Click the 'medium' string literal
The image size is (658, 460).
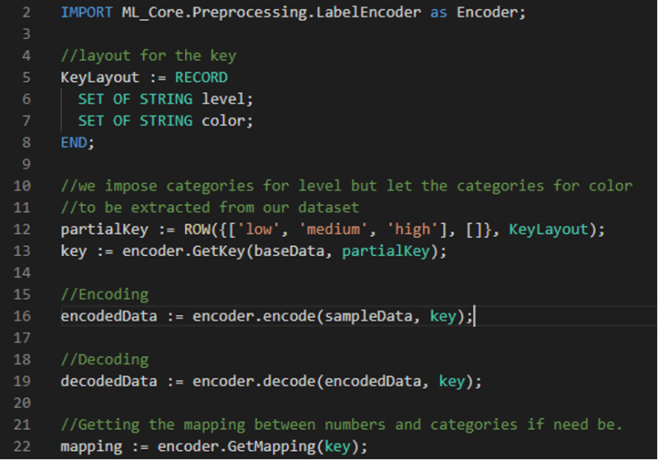333,229
